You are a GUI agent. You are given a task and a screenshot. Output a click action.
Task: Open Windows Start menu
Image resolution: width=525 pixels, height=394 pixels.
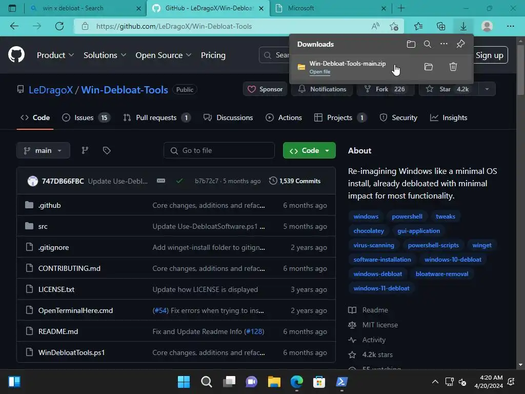click(x=184, y=382)
